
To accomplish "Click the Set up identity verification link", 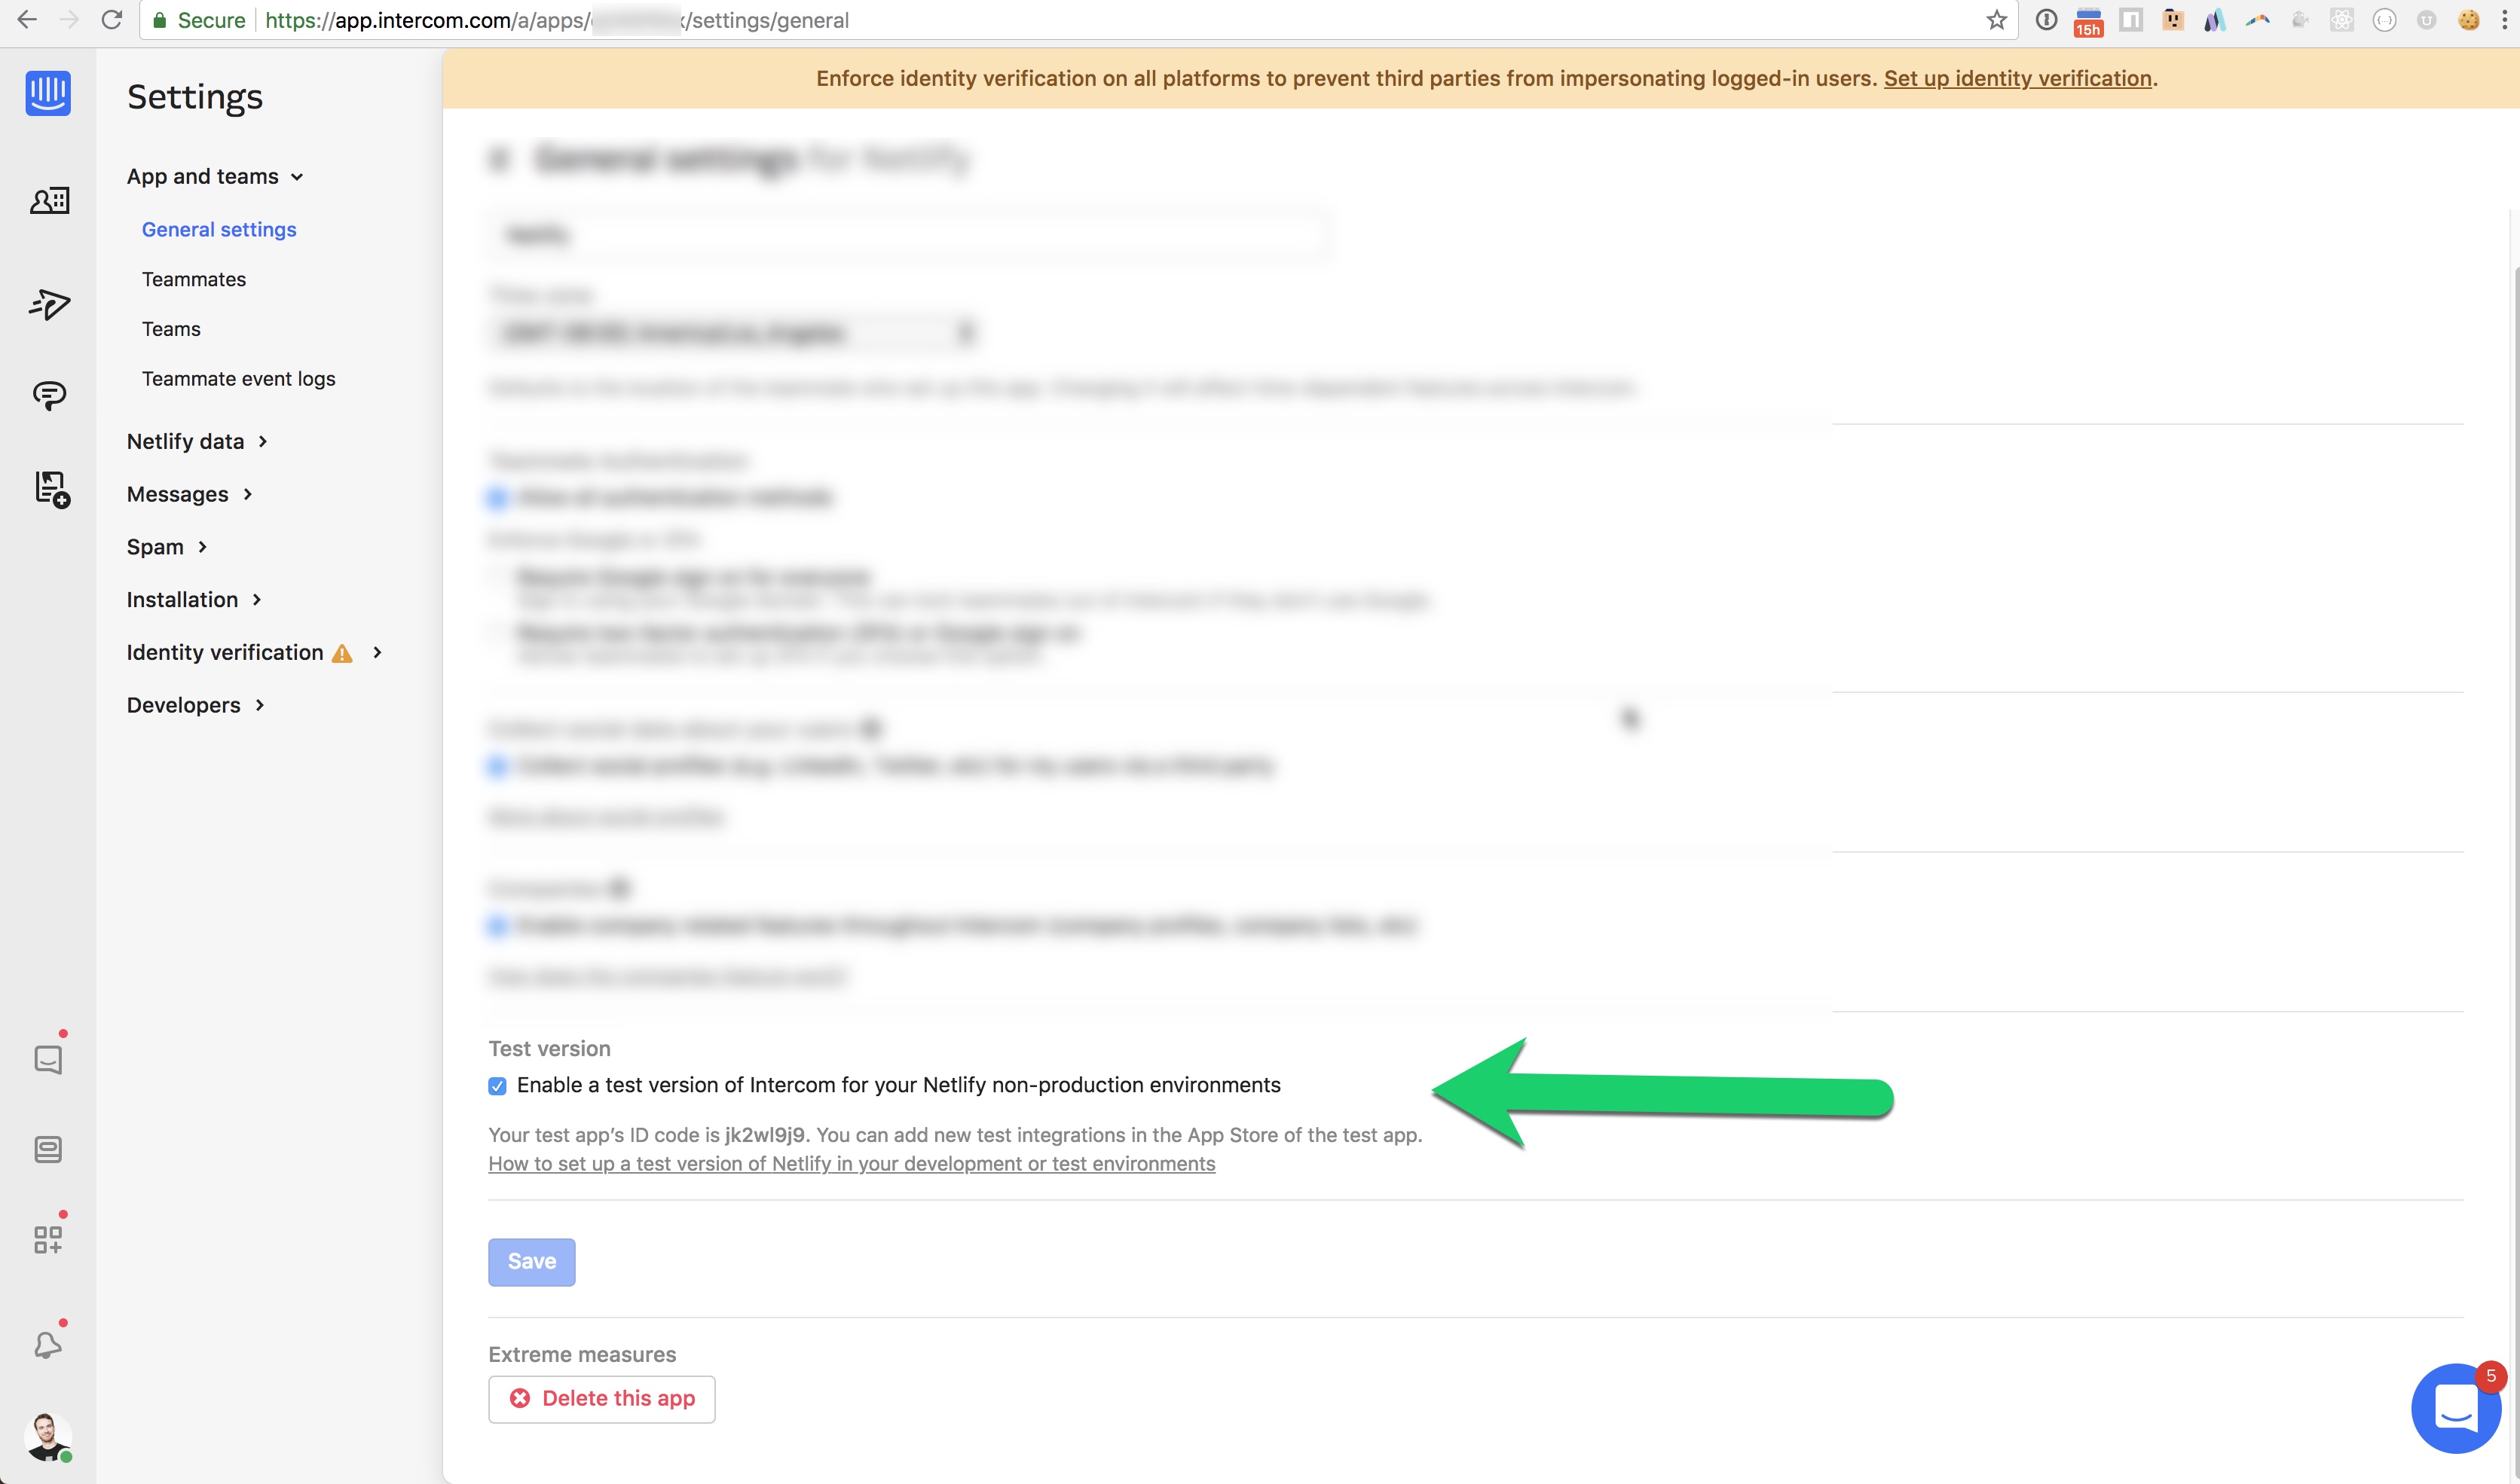I will click(x=2018, y=78).
